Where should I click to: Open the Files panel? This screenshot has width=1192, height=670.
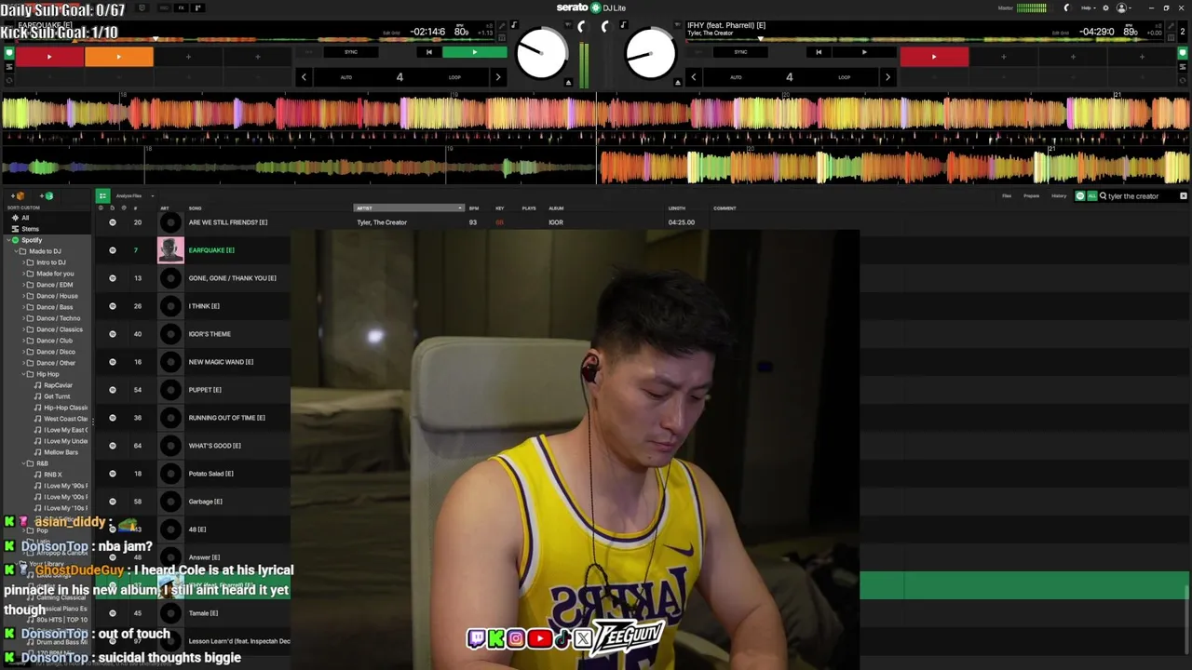point(1007,196)
